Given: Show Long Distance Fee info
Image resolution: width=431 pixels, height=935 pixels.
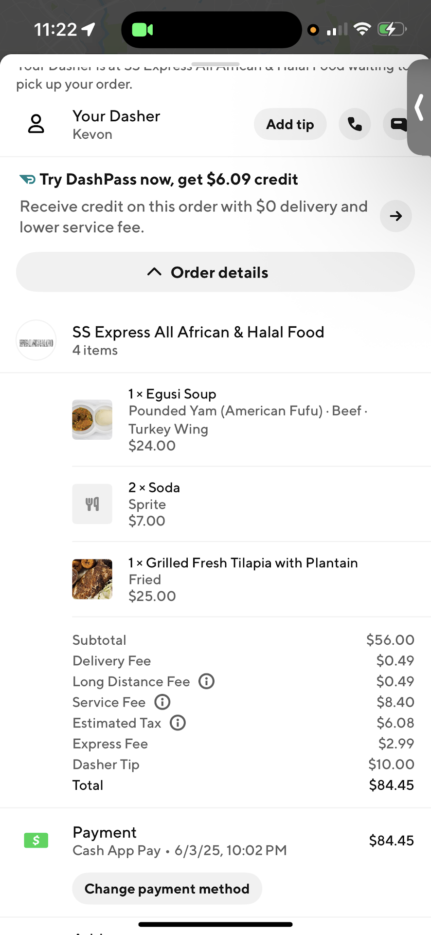Looking at the screenshot, I should 206,681.
